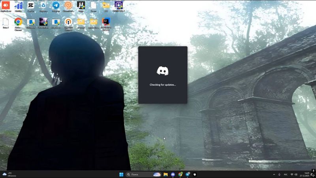Open the CapCut desktop icon

point(31,6)
